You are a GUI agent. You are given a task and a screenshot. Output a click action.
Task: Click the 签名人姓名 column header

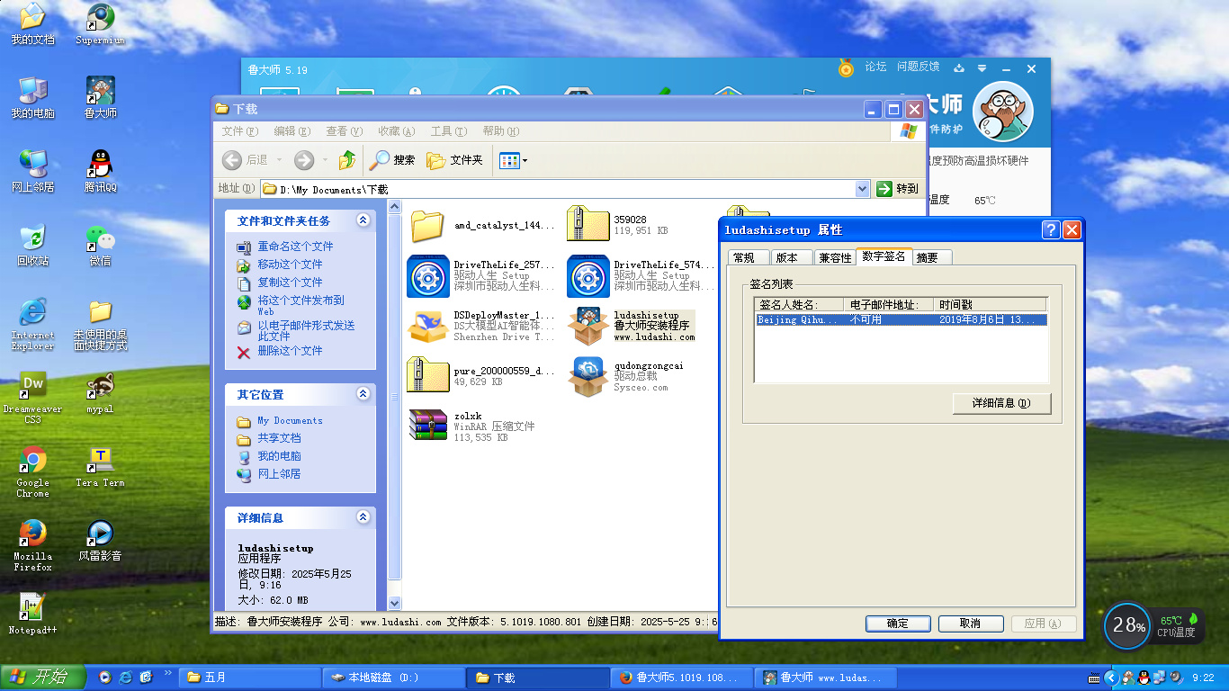coord(799,305)
